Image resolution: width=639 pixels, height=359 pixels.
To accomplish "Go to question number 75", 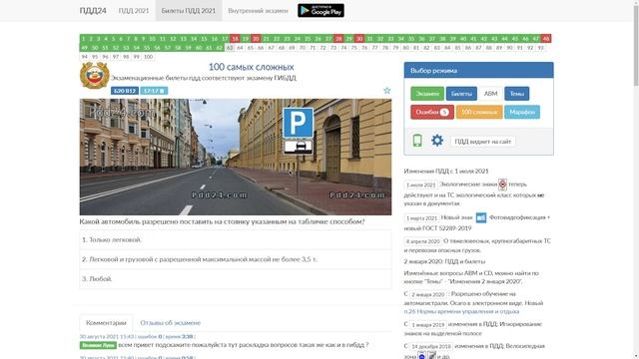I will [x=354, y=48].
